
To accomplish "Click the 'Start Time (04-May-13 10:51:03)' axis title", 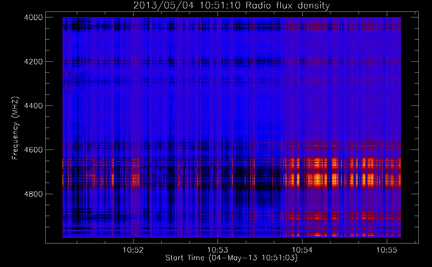I will tap(231, 258).
